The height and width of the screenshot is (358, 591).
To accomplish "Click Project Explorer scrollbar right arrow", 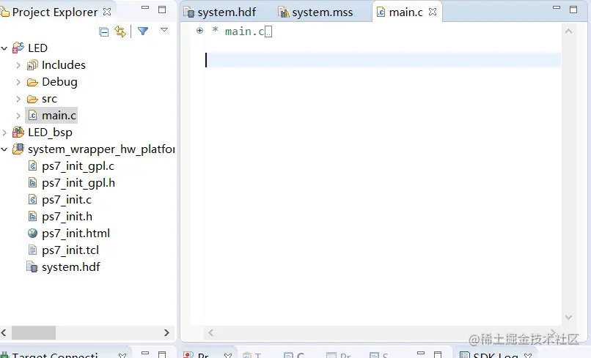I will pos(166,333).
